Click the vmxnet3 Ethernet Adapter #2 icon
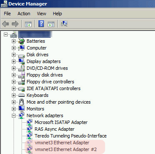 (x=30, y=149)
